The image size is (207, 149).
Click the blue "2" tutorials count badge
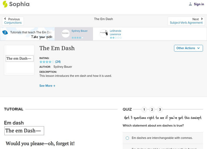point(5,32)
